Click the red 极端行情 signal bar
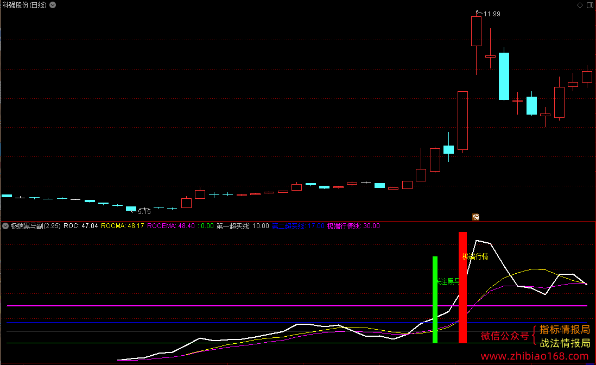596x365 pixels. [462, 287]
